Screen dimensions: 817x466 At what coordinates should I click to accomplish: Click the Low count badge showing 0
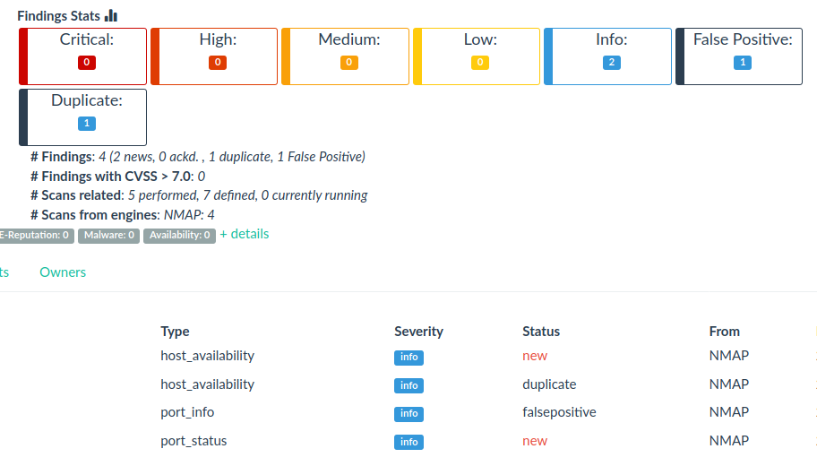click(480, 63)
